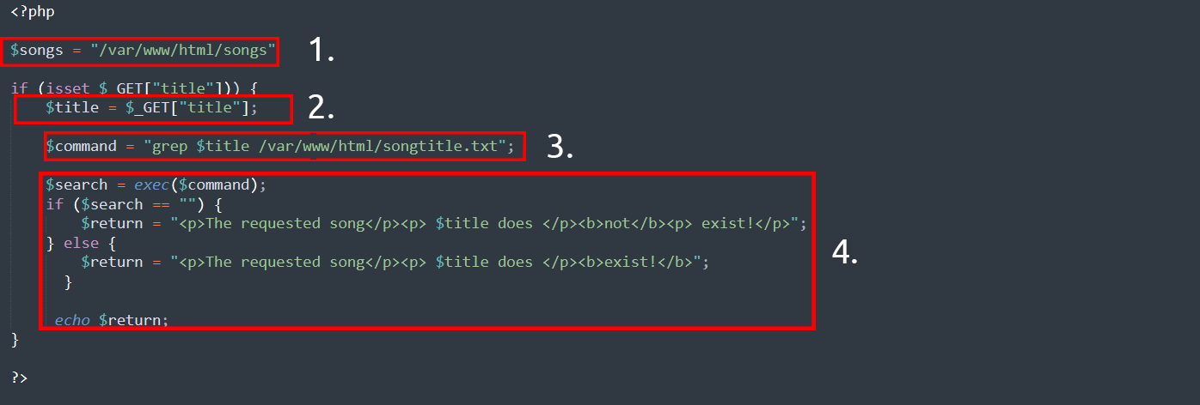Click the if isset $_GET title line
This screenshot has width=1200, height=405.
135,88
